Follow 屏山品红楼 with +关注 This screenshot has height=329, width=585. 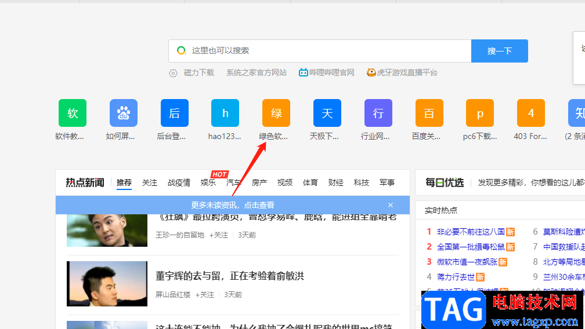tap(205, 295)
